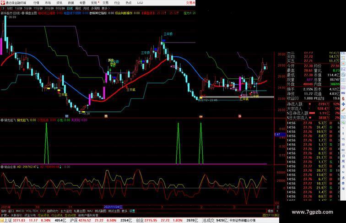The height and width of the screenshot is (223, 346).
Task: Toggle the 扩展 expander in bottom bar
Action: coord(5,215)
